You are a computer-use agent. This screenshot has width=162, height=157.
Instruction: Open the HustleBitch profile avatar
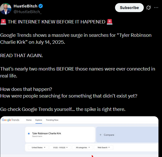coord(6,9)
